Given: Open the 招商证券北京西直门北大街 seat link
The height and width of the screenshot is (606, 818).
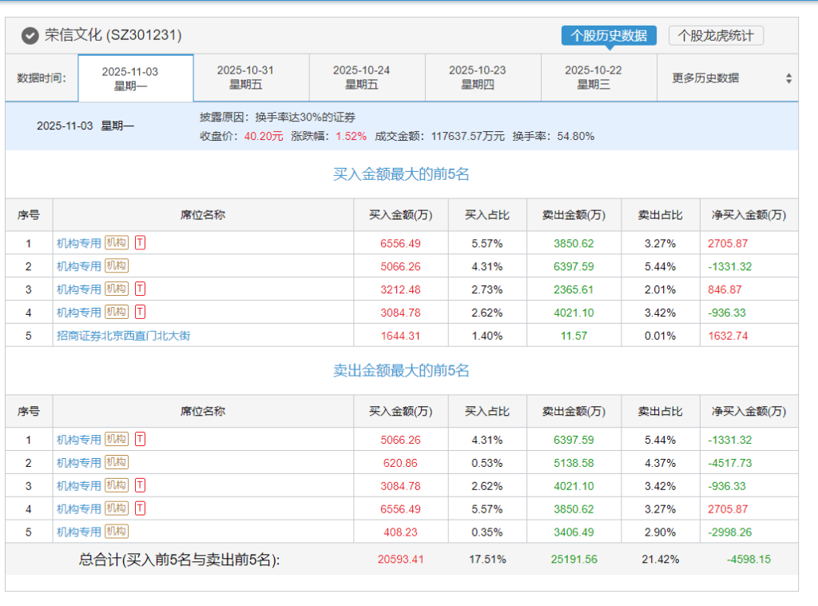Looking at the screenshot, I should point(123,336).
